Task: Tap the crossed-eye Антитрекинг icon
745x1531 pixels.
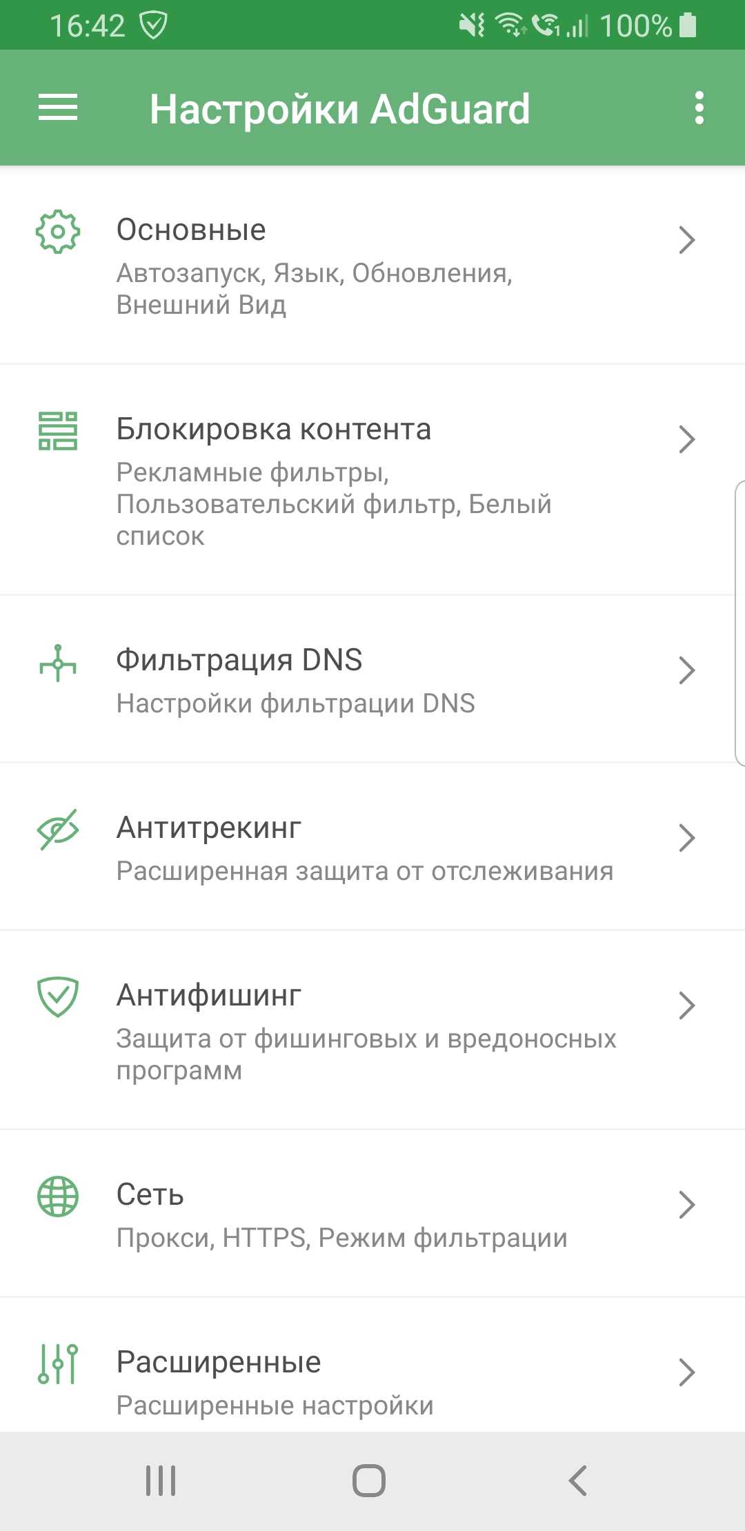Action: tap(58, 830)
